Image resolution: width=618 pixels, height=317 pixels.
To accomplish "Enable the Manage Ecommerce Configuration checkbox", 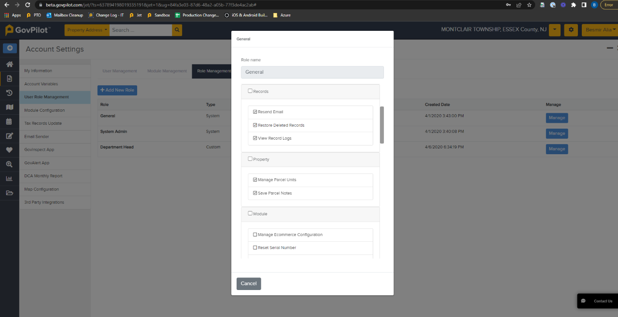I will [x=255, y=235].
